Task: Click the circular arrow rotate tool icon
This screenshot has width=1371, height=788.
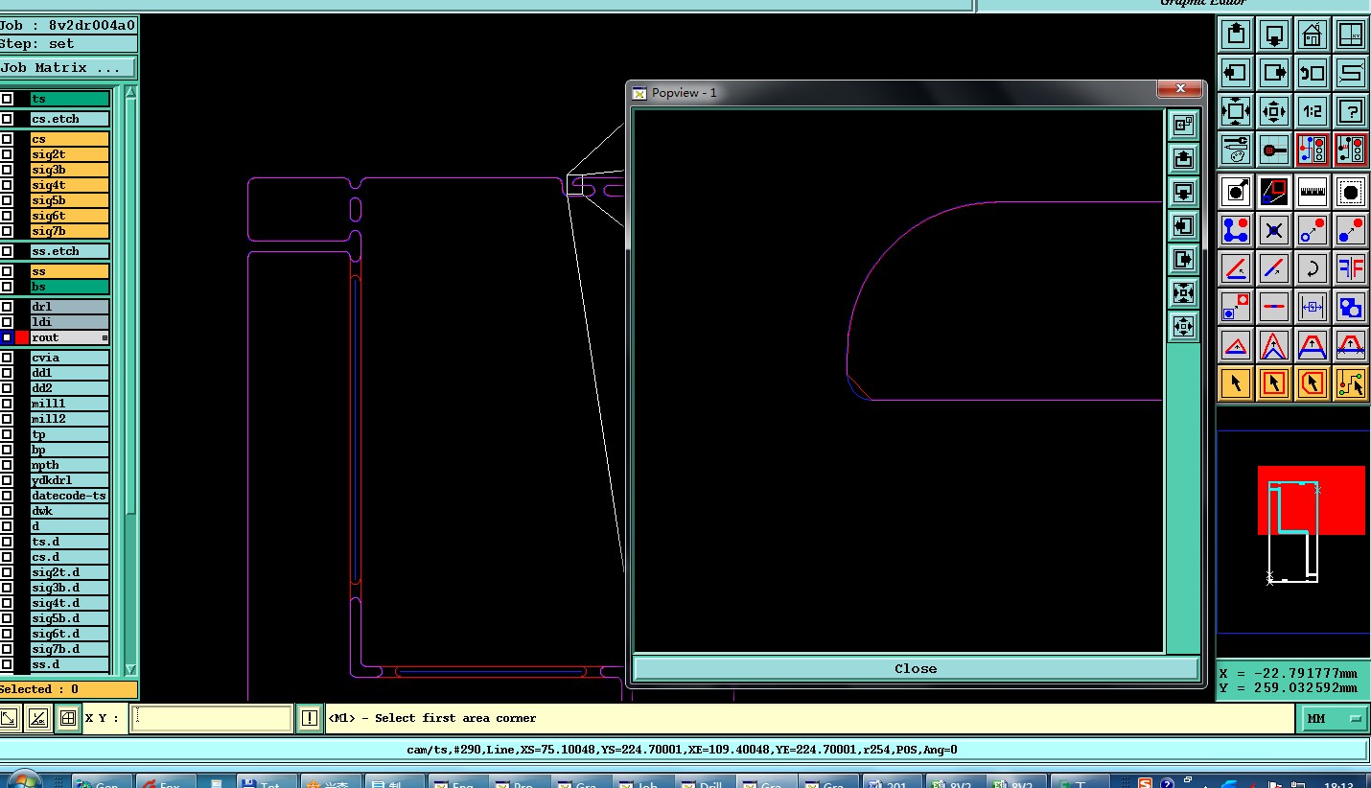Action: [1313, 268]
